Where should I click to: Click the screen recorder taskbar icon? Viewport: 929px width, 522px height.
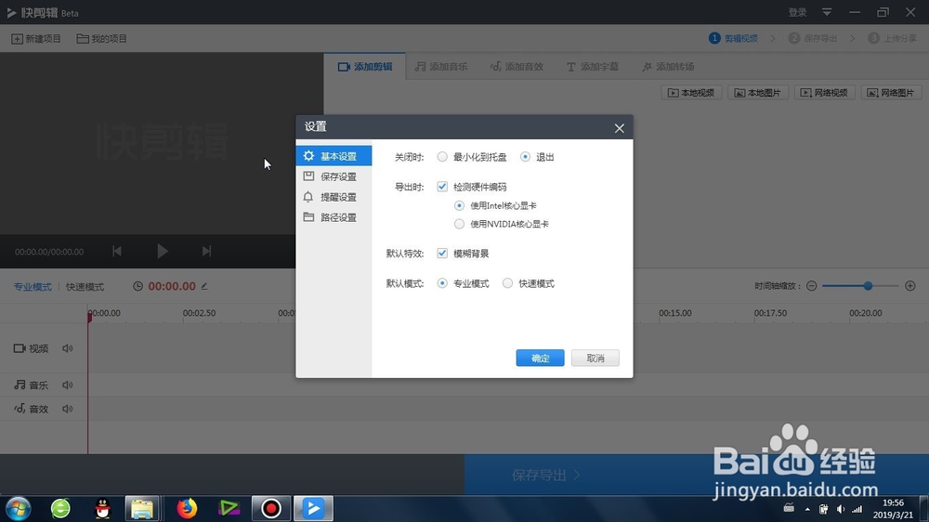pos(271,508)
